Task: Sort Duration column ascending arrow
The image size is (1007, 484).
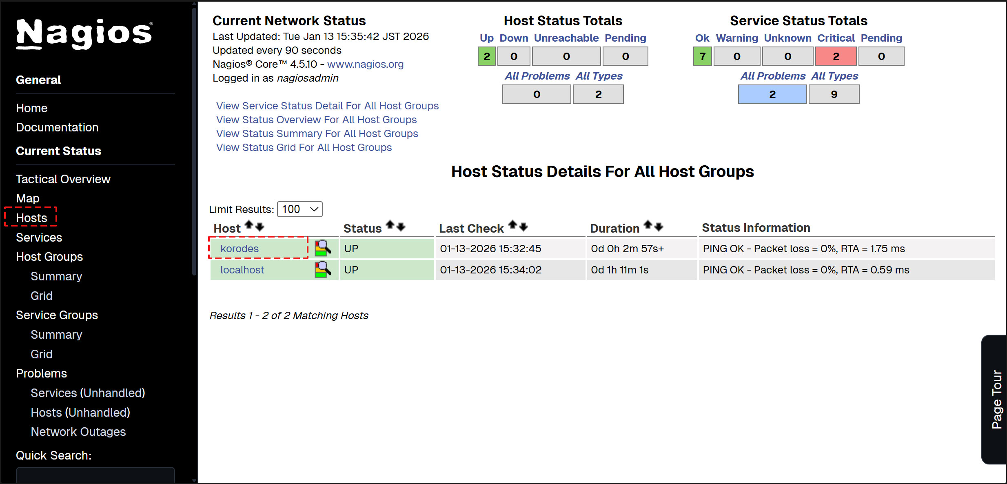Action: coord(648,225)
